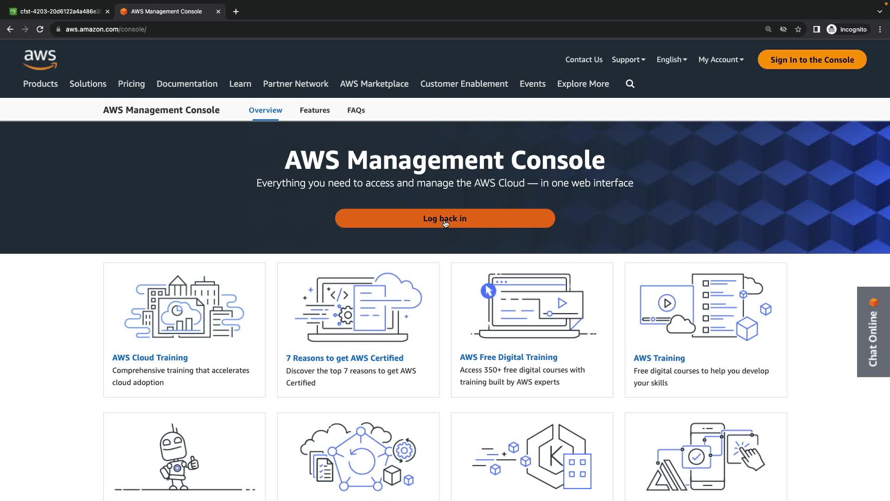The width and height of the screenshot is (890, 501).
Task: Open the Products menu
Action: point(40,84)
